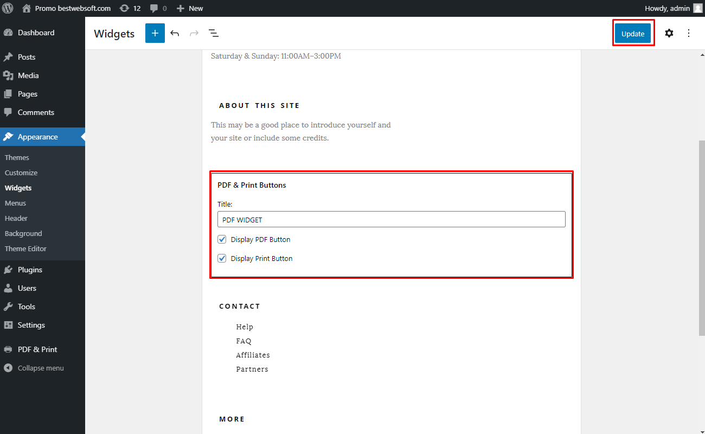This screenshot has width=705, height=434.
Task: Click the home icon beside Promo bestwebsoft.com
Action: click(x=27, y=8)
